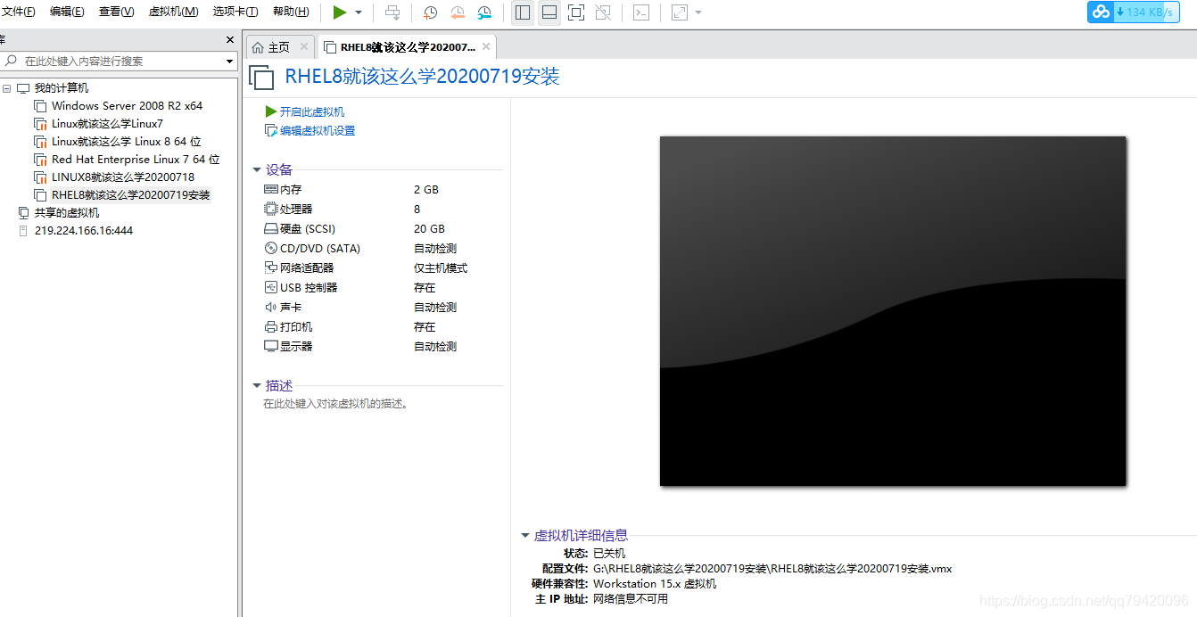Open the dropdown arrow beside the power button
This screenshot has height=617, width=1197.
[x=359, y=13]
